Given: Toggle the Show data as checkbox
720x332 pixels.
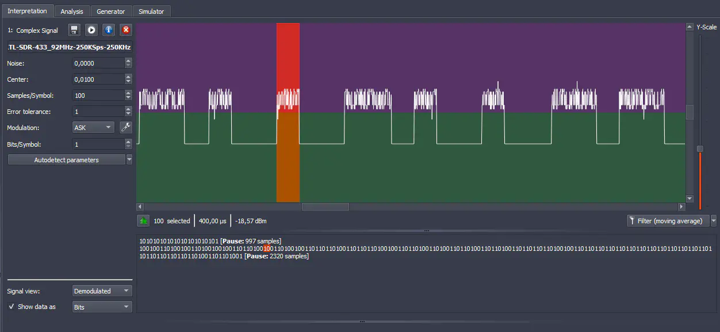Looking at the screenshot, I should [12, 307].
